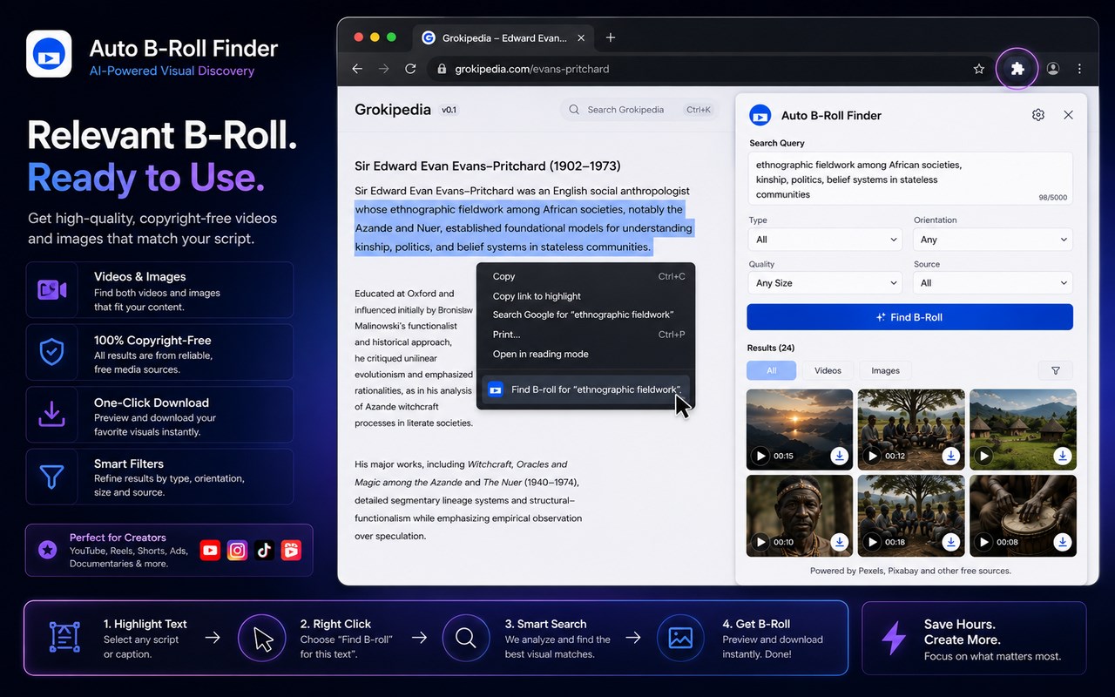Open the Type dropdown

point(823,240)
